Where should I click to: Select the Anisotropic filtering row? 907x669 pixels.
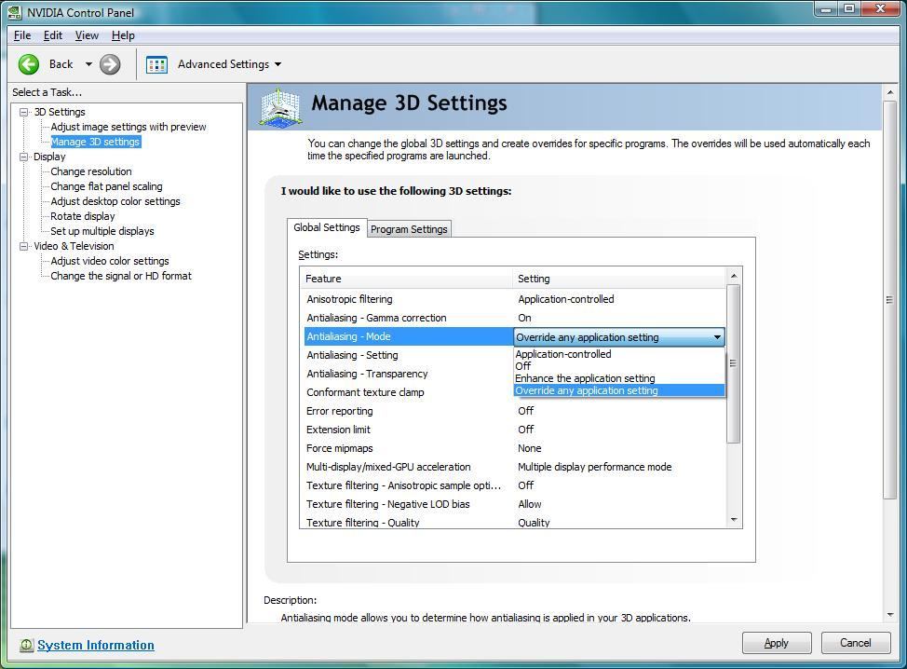(514, 299)
